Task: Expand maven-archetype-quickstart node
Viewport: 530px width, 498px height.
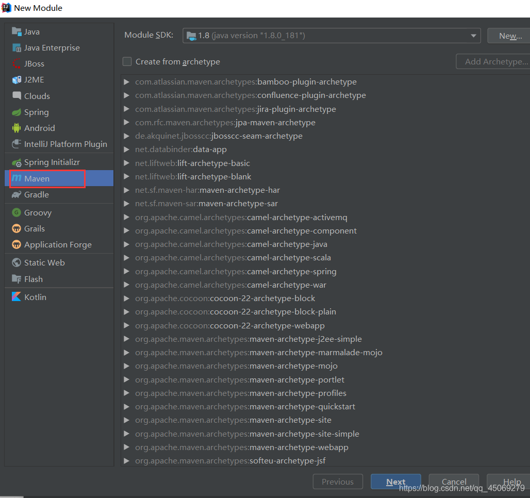Action: coord(126,406)
